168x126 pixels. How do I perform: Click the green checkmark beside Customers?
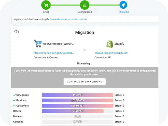click(x=14, y=106)
